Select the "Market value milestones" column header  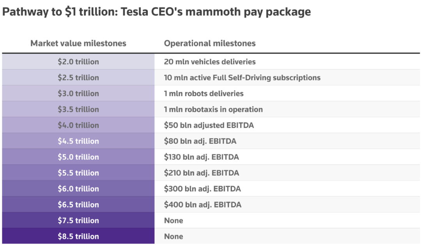[x=78, y=43]
